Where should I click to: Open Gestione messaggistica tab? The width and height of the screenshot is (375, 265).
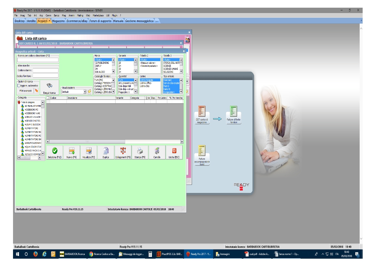[x=140, y=21]
